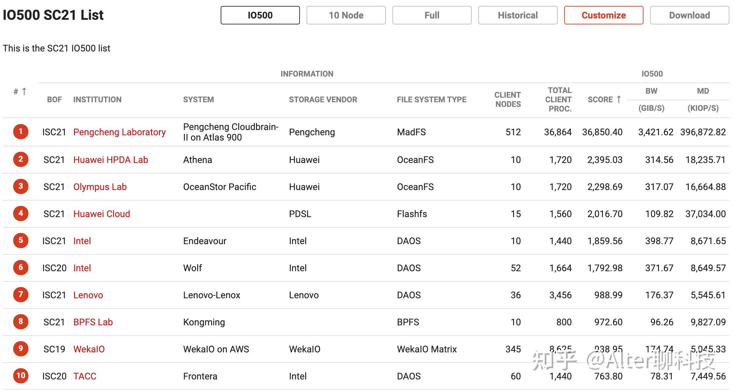Follow the Olympus Lab link
The width and height of the screenshot is (734, 390).
pos(100,187)
